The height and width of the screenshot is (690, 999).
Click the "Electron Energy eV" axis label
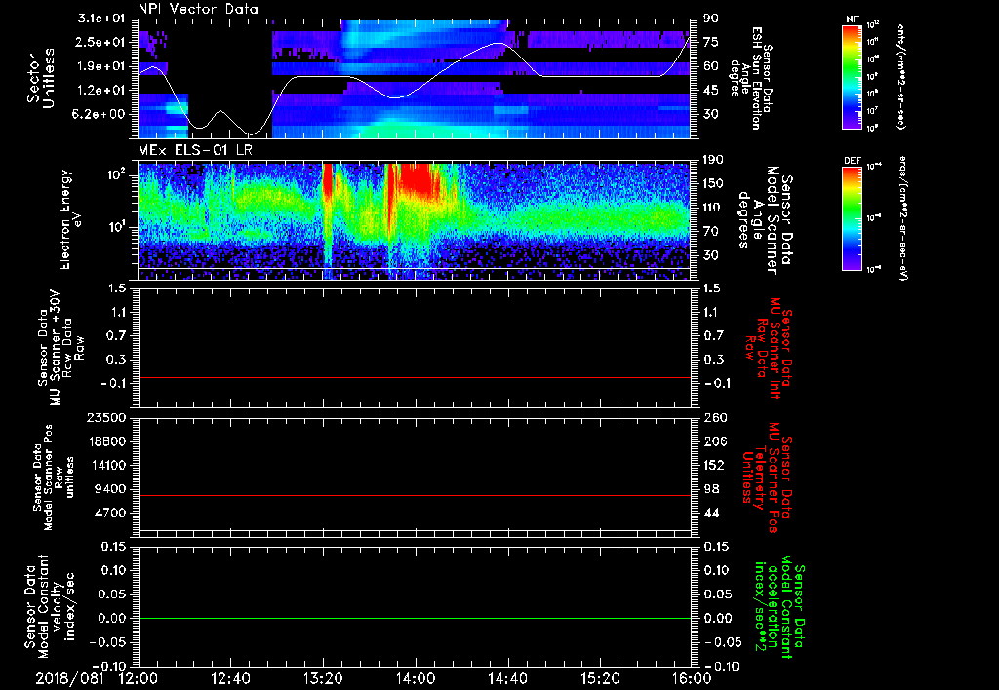coord(71,219)
